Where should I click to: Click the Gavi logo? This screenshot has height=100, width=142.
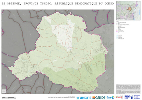[x=110, y=97]
